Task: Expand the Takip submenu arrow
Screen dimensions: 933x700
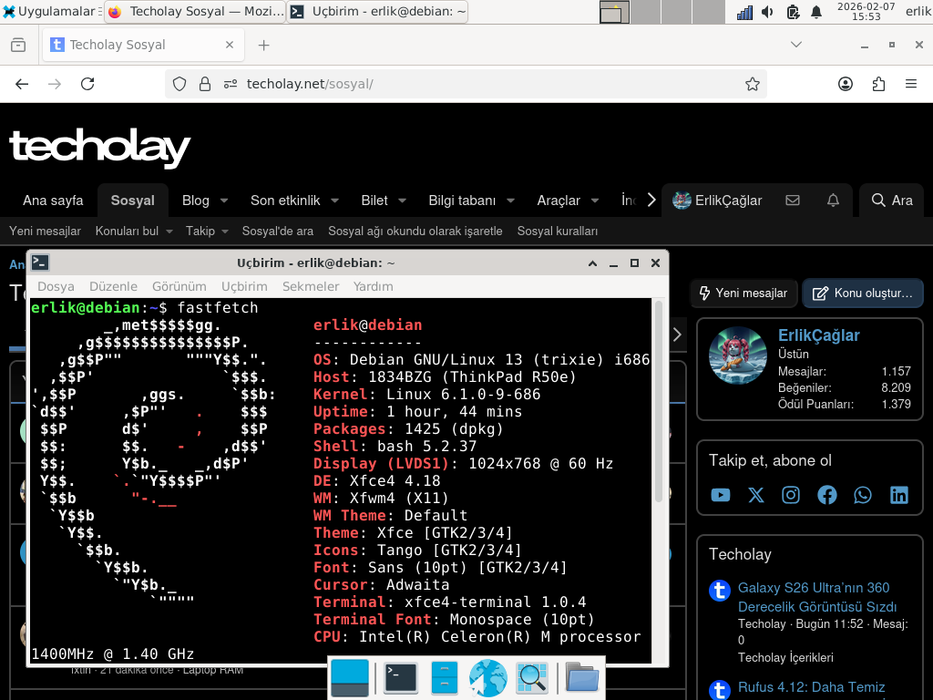Action: point(225,231)
